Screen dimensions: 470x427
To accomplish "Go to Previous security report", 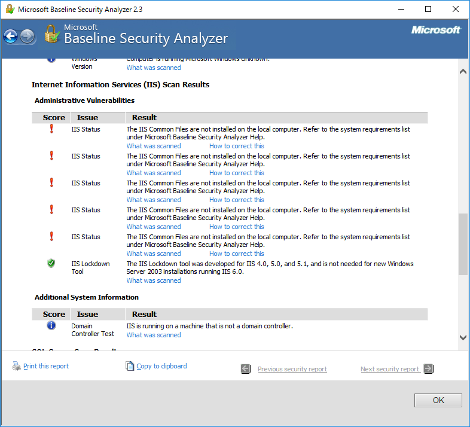I will 292,369.
